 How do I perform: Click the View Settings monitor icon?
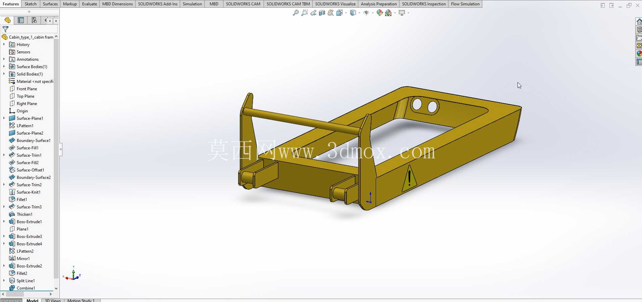402,13
